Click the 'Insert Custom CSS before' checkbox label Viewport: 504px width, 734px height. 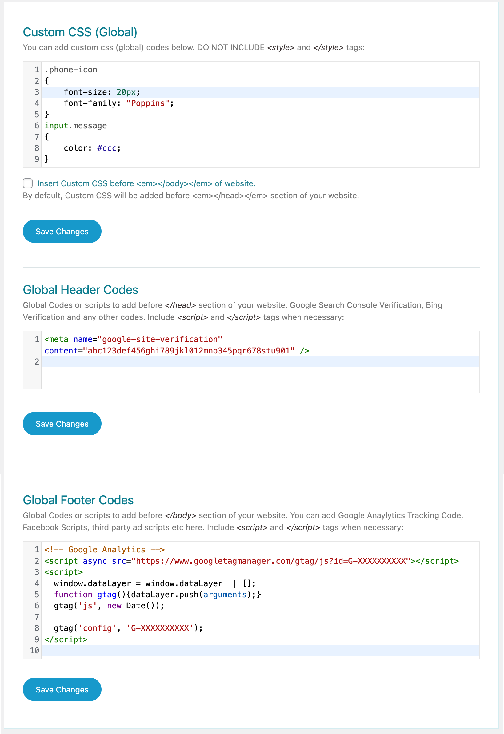pyautogui.click(x=146, y=183)
